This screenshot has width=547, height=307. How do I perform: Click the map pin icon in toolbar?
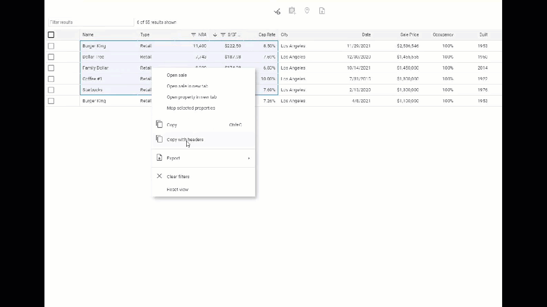[307, 11]
